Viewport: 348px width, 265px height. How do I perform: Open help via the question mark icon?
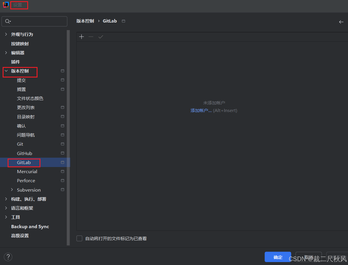coord(8,257)
